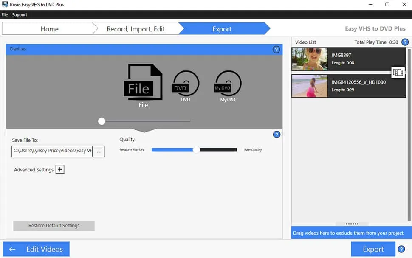
Task: Click the blue Export button
Action: point(373,249)
